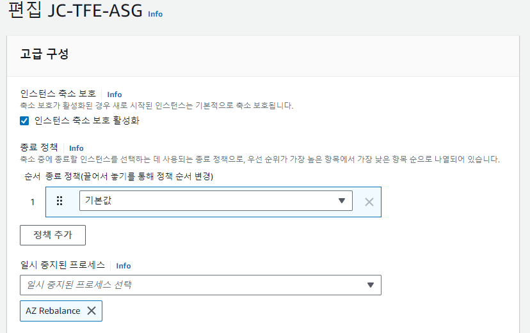Click the 기본값 dropdown arrow
530x333 pixels.
(x=341, y=201)
